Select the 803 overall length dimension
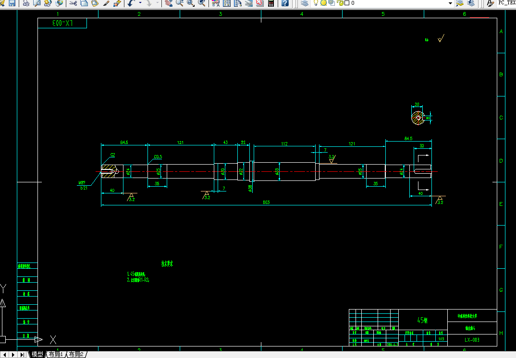This screenshot has width=516, height=358. coord(266,203)
